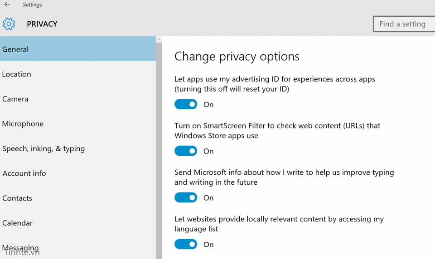435x259 pixels.
Task: Click the back arrow in Settings
Action: (x=7, y=5)
